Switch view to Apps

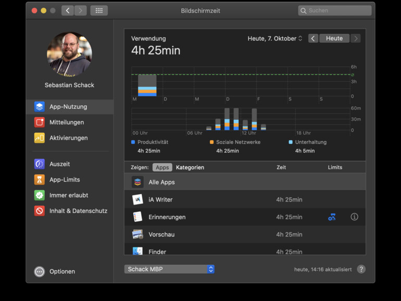coord(162,168)
